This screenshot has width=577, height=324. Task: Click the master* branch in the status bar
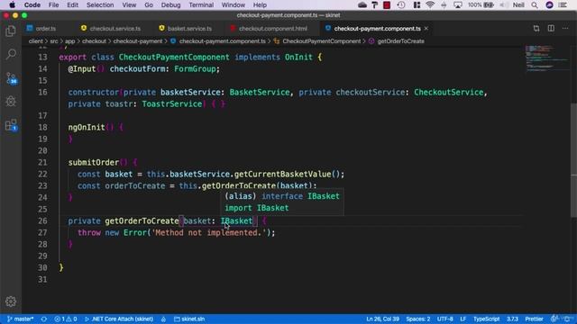point(20,319)
